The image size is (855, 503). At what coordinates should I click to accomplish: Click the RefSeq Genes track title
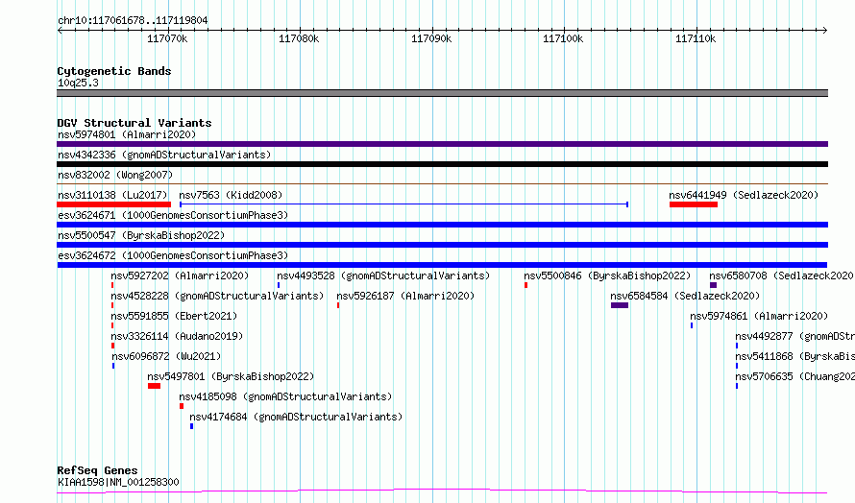pyautogui.click(x=97, y=470)
